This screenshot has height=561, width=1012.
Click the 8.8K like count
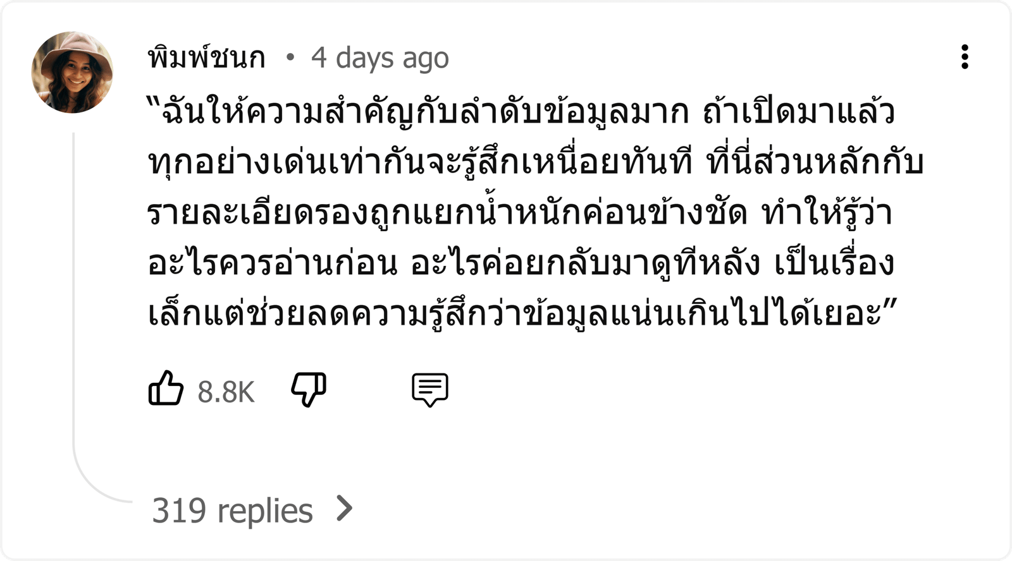[x=226, y=392]
